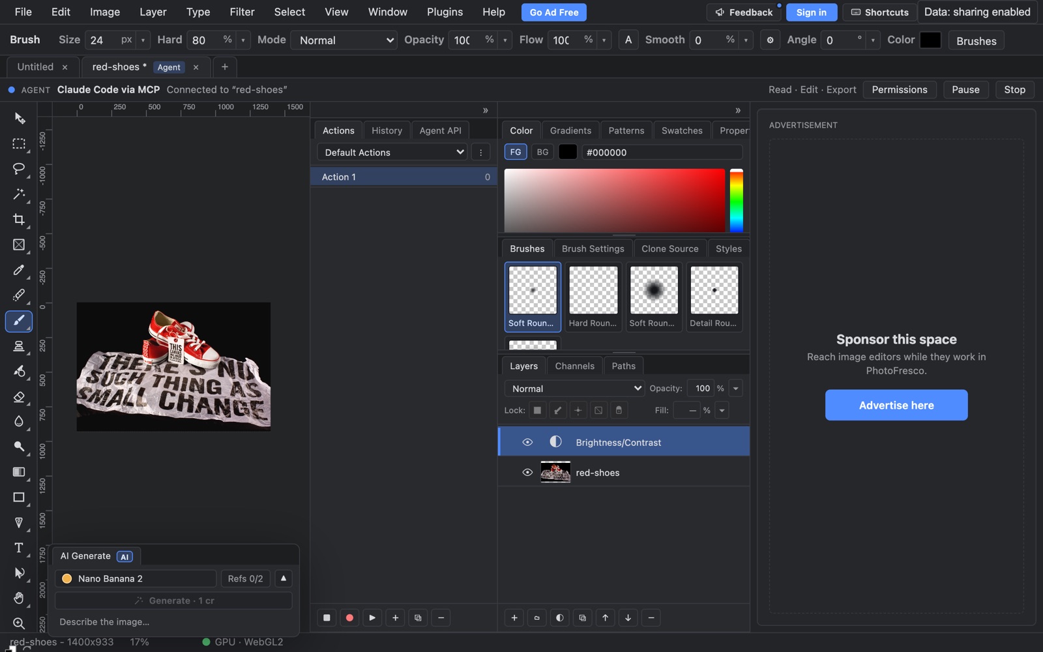The width and height of the screenshot is (1043, 652).
Task: Open the layer blend mode Normal dropdown
Action: point(574,389)
